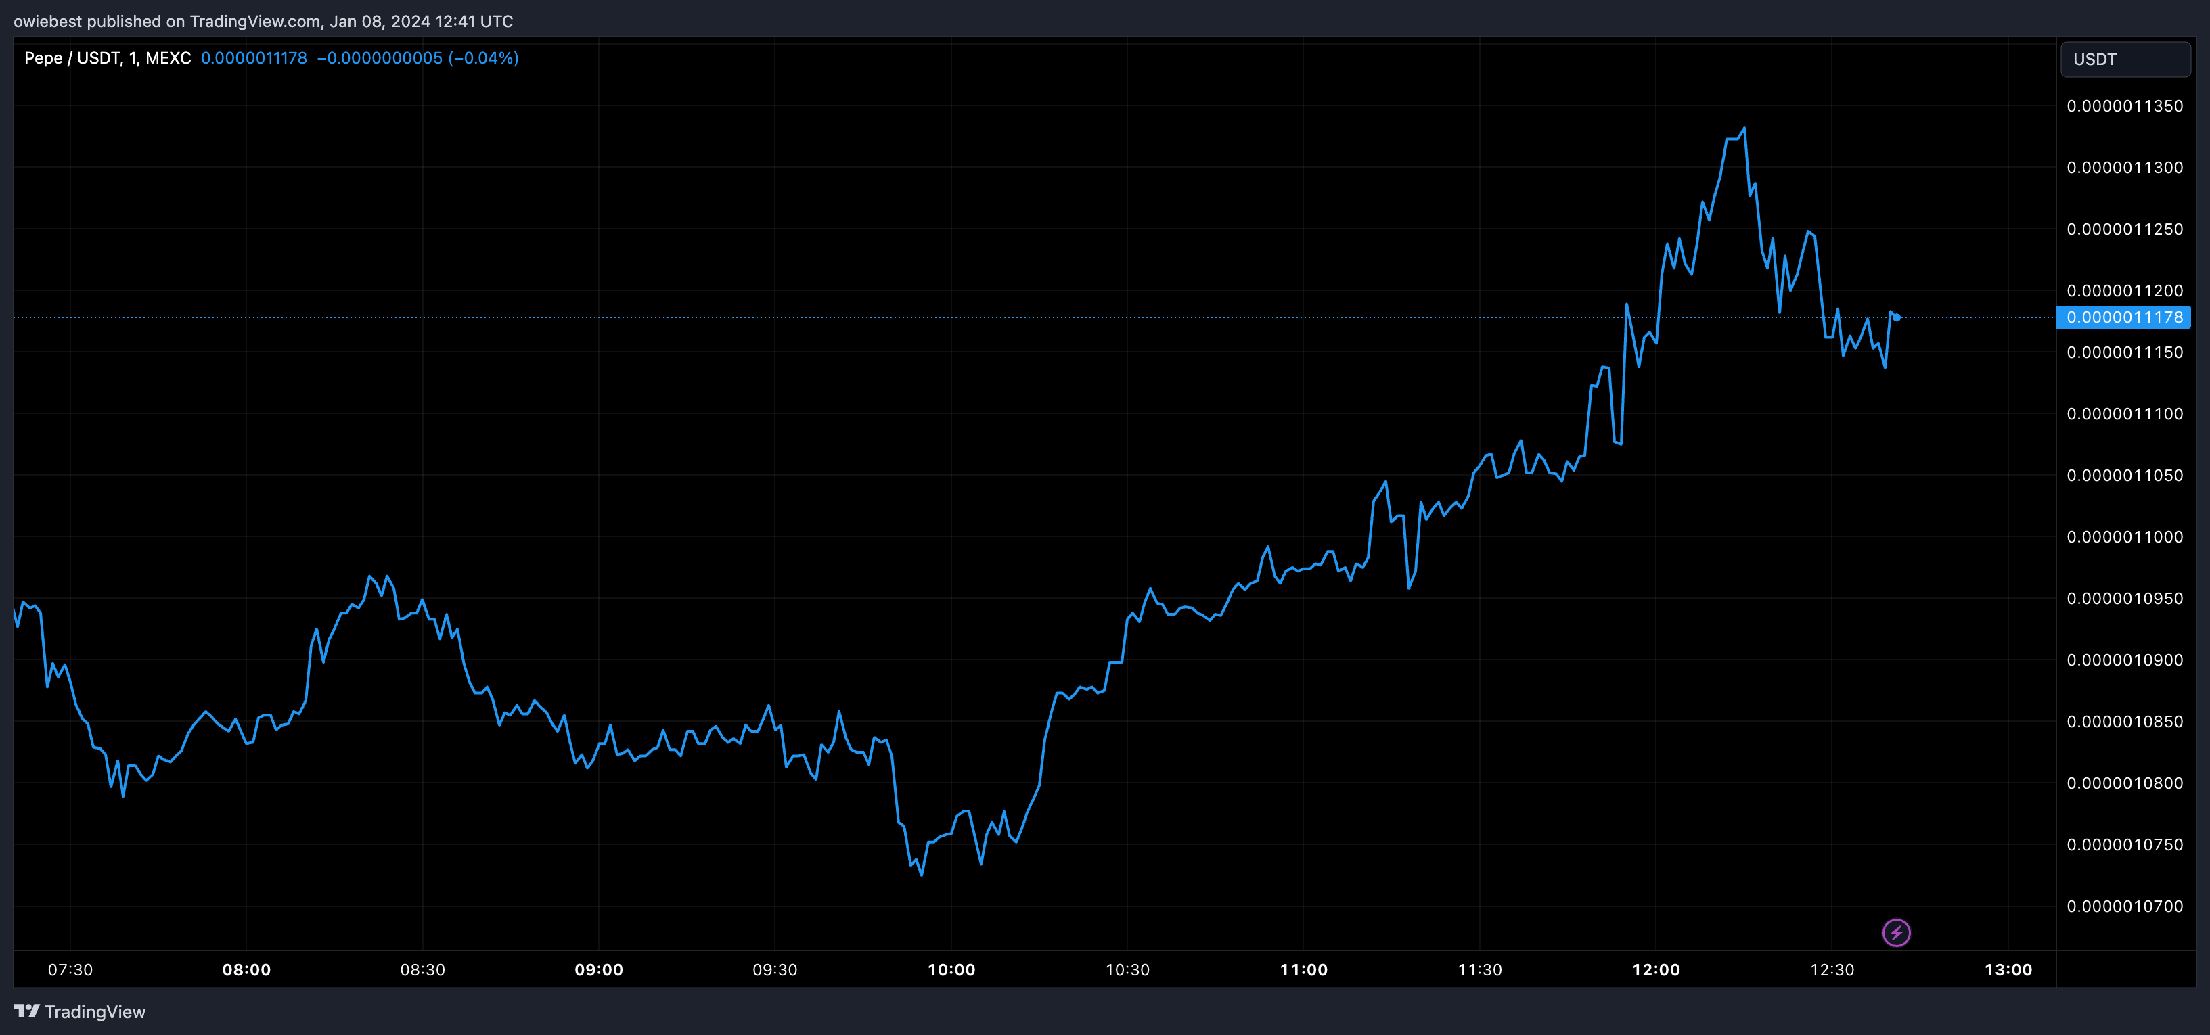Click the purple lightning bolt icon
The width and height of the screenshot is (2210, 1035).
1896,932
